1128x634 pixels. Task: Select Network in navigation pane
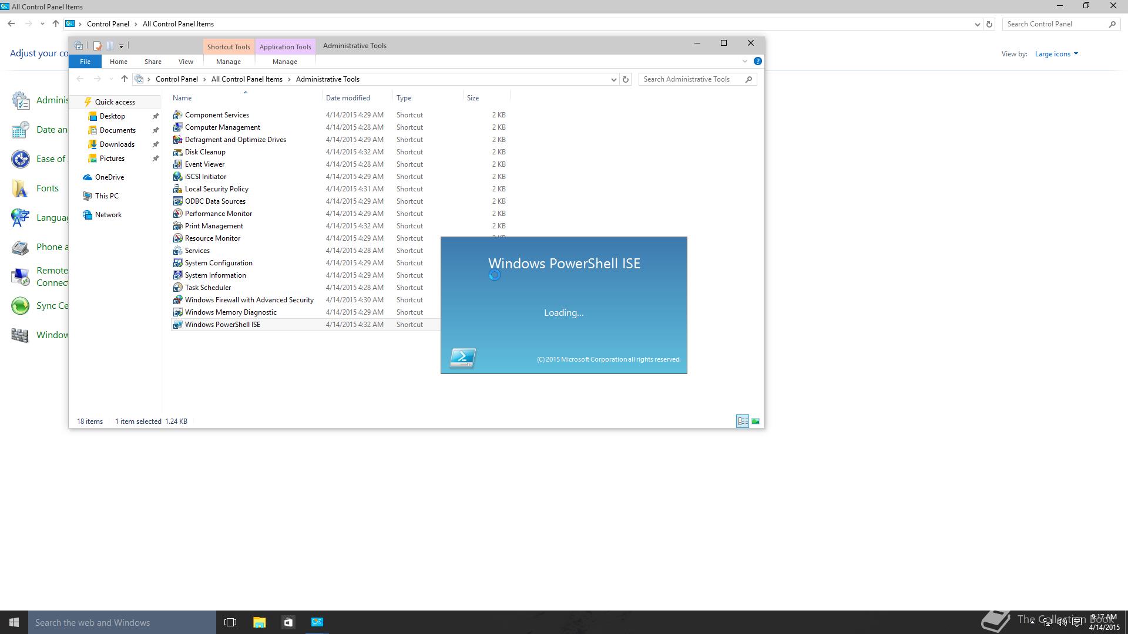coord(108,215)
